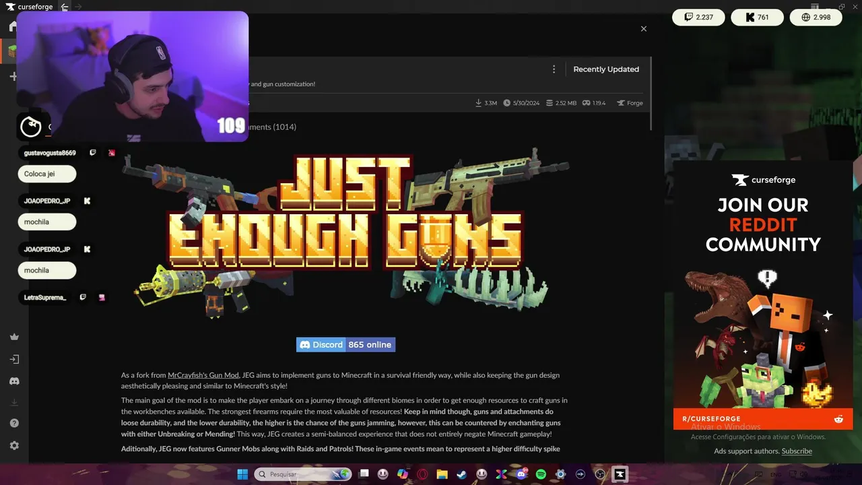Click the gustavogusta8669 chat username

point(50,153)
